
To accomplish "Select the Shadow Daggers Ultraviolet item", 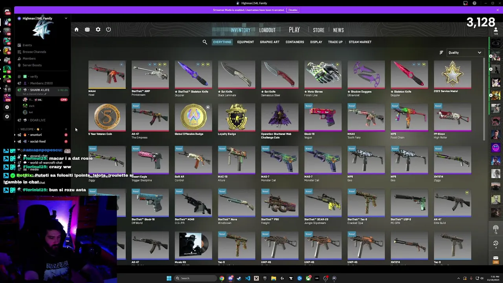I will 366,79.
